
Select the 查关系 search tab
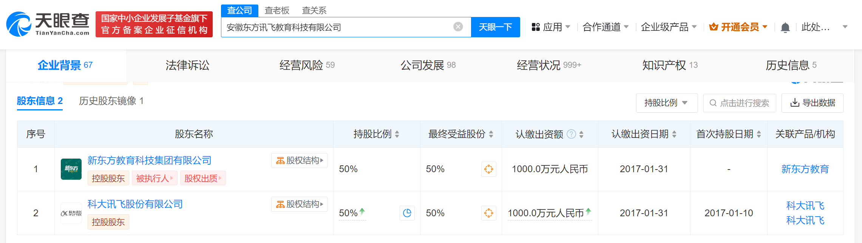pyautogui.click(x=314, y=11)
